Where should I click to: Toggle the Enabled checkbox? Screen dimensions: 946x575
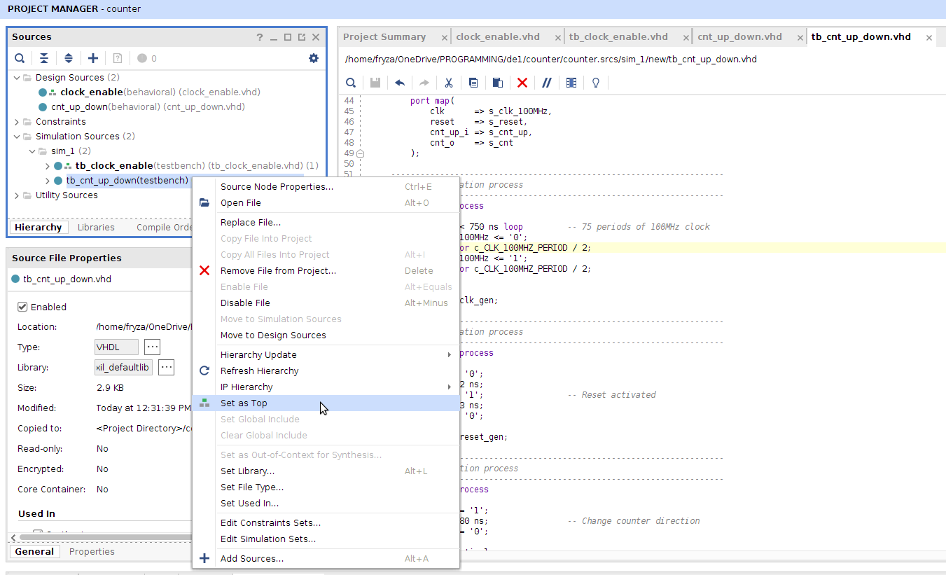tap(22, 307)
